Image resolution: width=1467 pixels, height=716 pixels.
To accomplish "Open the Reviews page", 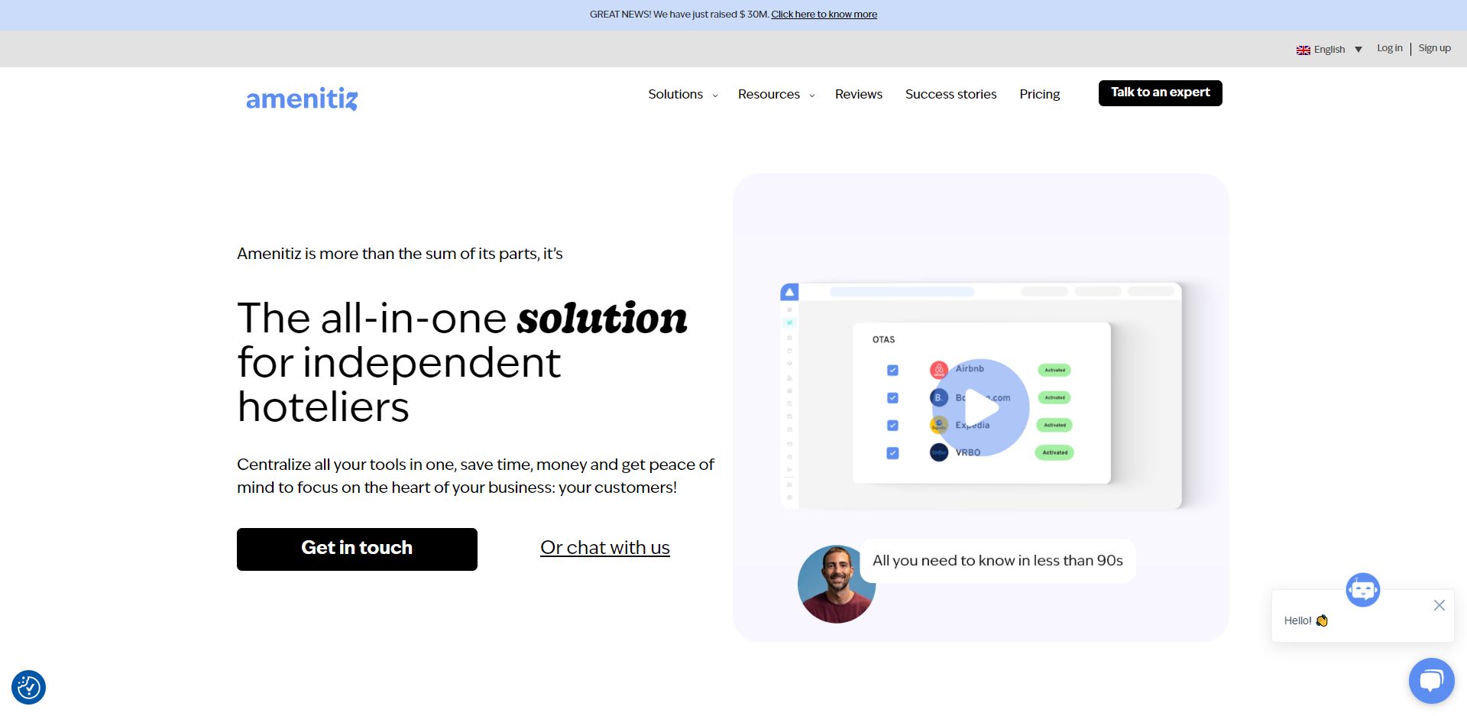I will (859, 94).
